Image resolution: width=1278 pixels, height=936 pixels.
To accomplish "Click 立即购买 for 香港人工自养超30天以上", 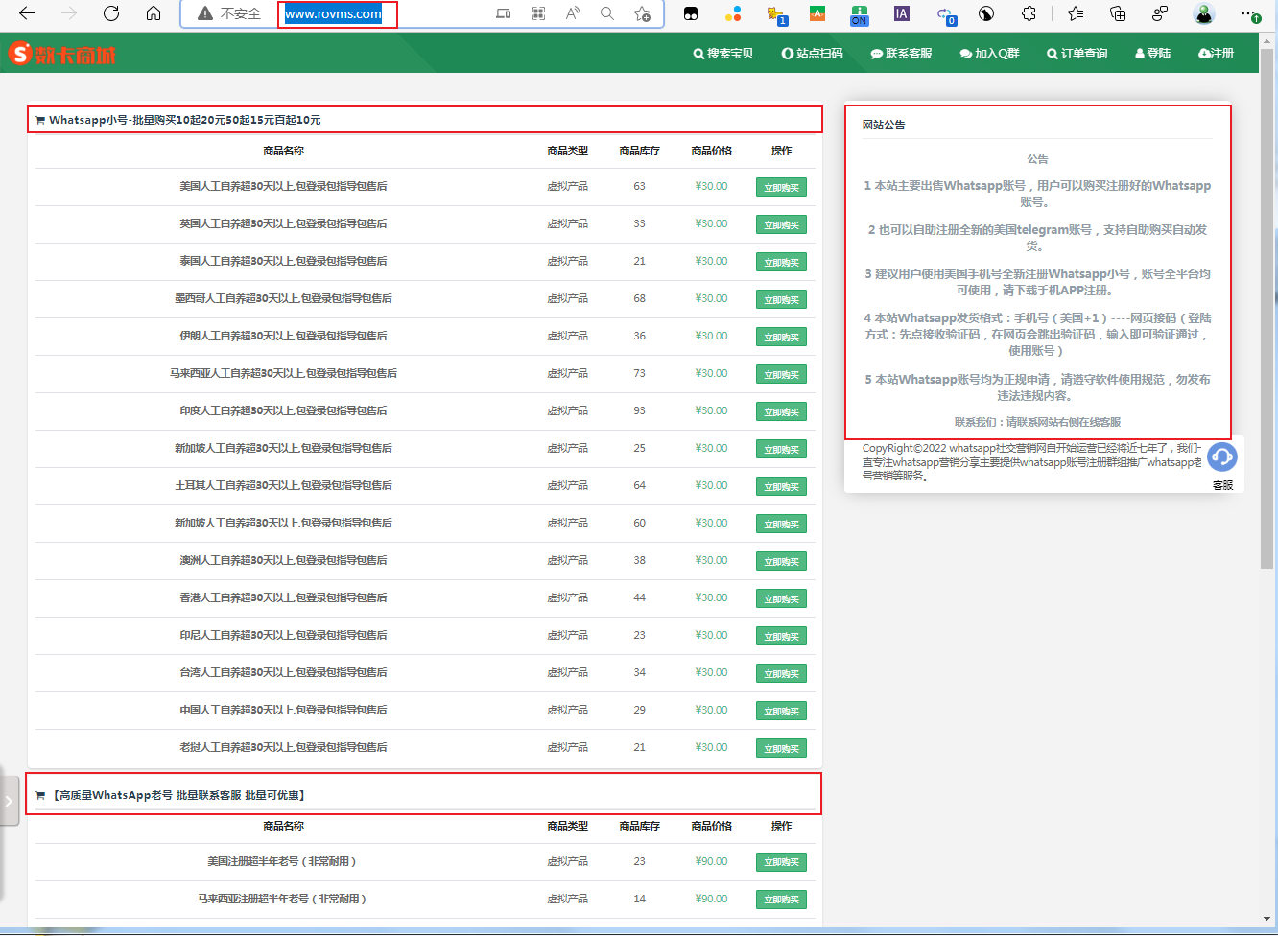I will point(781,599).
